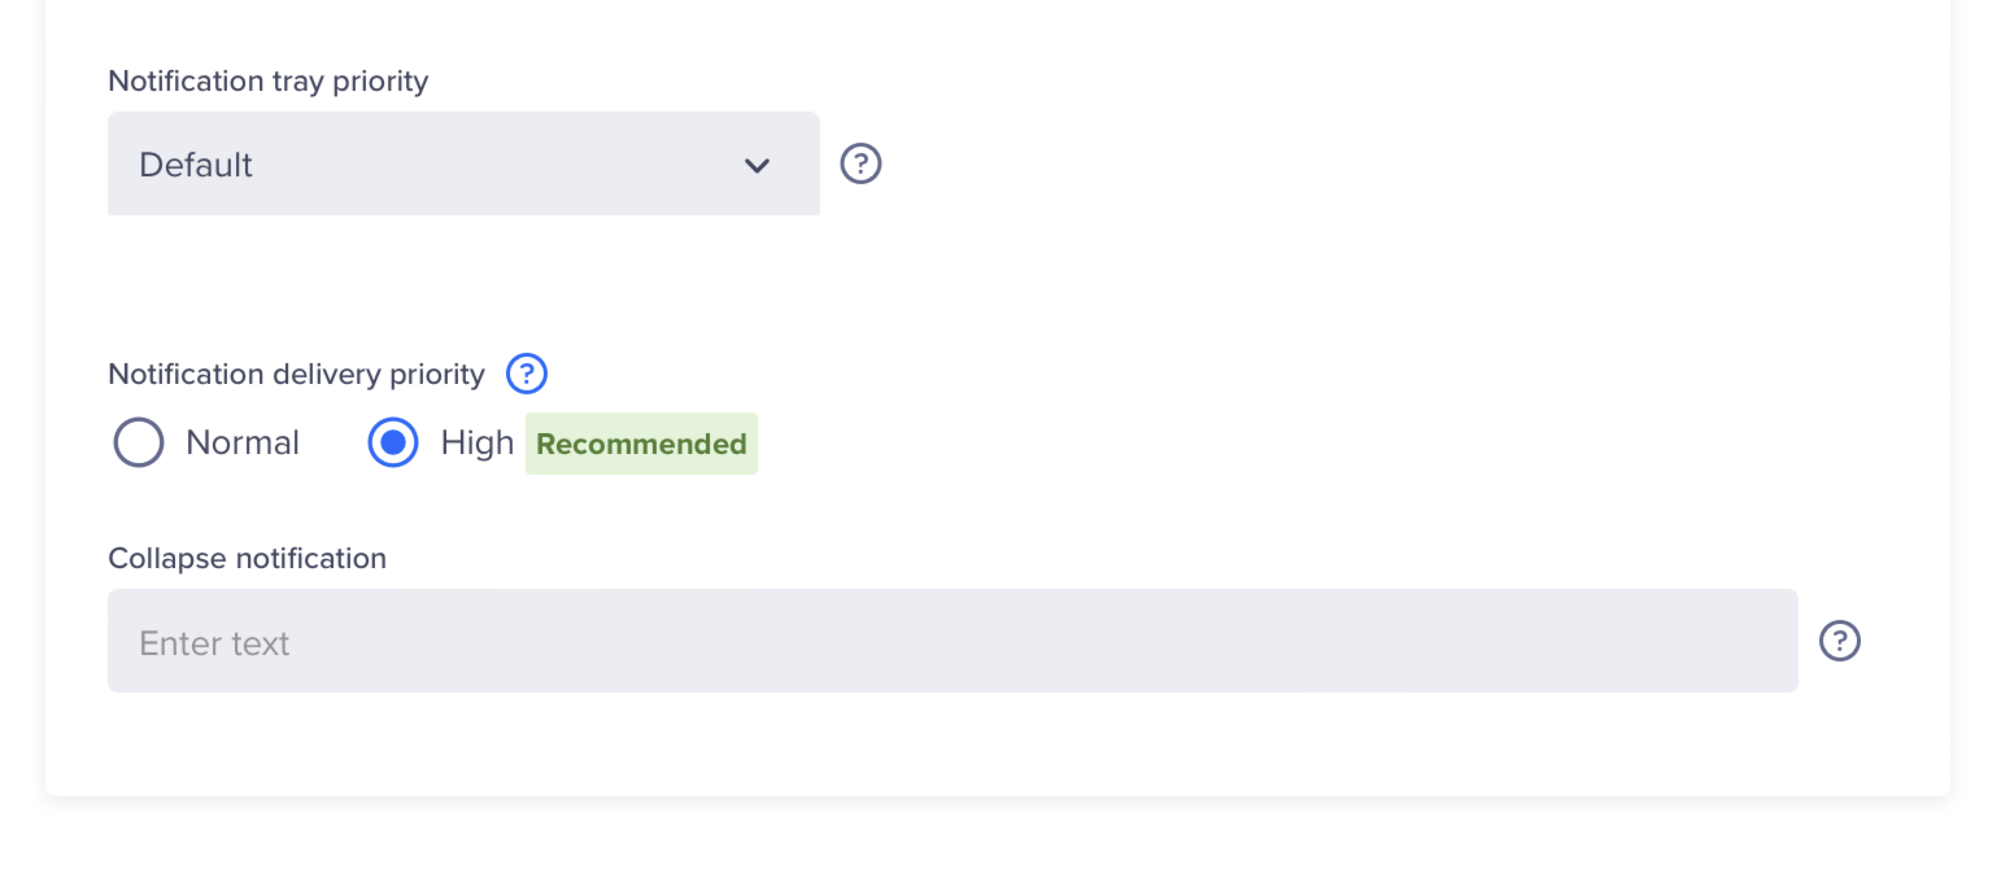Click the Default dropdown to change tray priority
This screenshot has width=2001, height=869.
[463, 162]
